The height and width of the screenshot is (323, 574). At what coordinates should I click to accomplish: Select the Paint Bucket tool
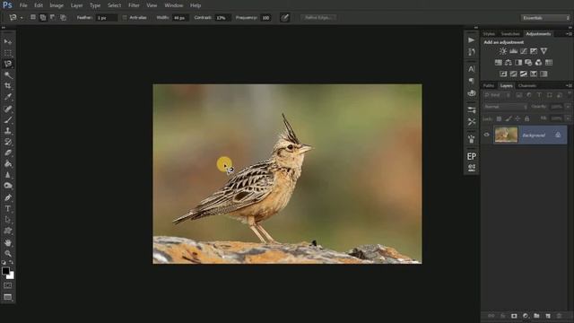(x=8, y=163)
